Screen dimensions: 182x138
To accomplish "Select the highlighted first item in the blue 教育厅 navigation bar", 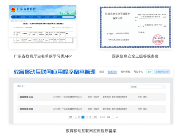I will [16, 17].
